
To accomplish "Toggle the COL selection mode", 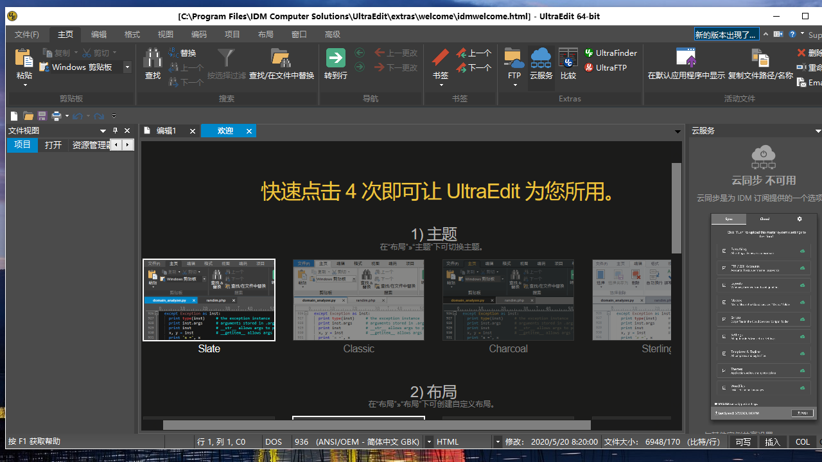I will click(802, 442).
